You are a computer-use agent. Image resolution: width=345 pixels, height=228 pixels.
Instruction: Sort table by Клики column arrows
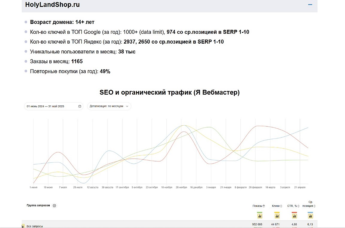pos(281,206)
